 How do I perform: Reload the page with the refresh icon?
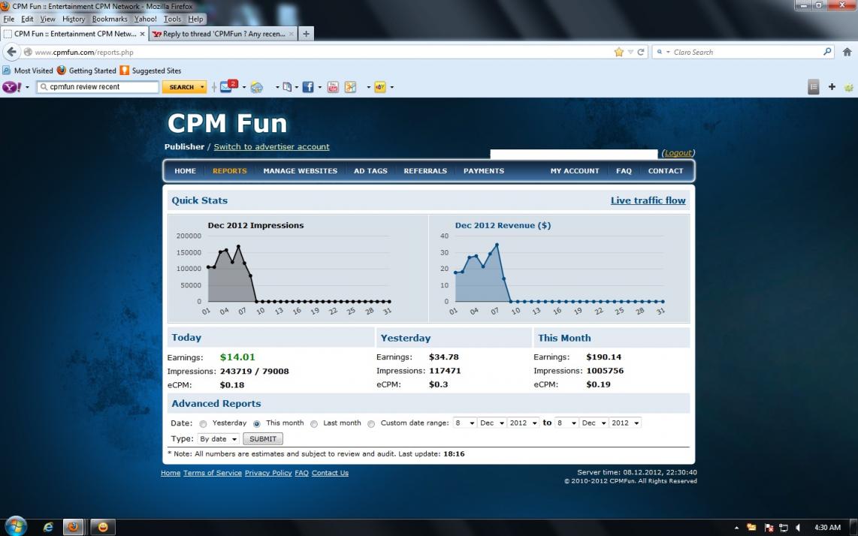[641, 52]
